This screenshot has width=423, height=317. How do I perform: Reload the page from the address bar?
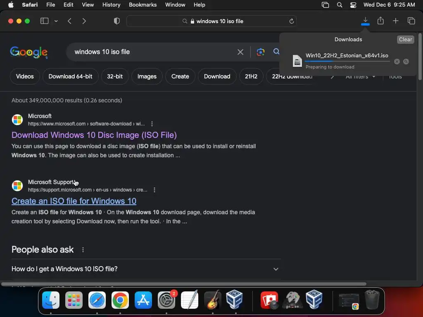tap(291, 21)
